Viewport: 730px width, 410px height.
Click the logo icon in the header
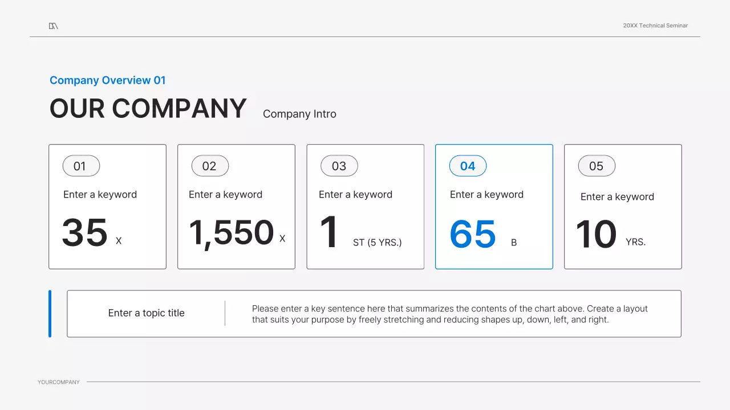coord(54,26)
